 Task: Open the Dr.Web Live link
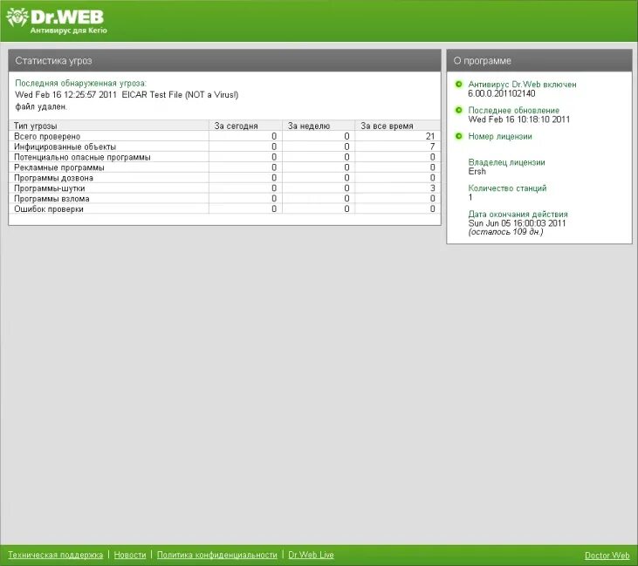[311, 555]
